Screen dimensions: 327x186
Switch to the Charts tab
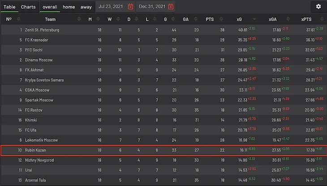[28, 7]
